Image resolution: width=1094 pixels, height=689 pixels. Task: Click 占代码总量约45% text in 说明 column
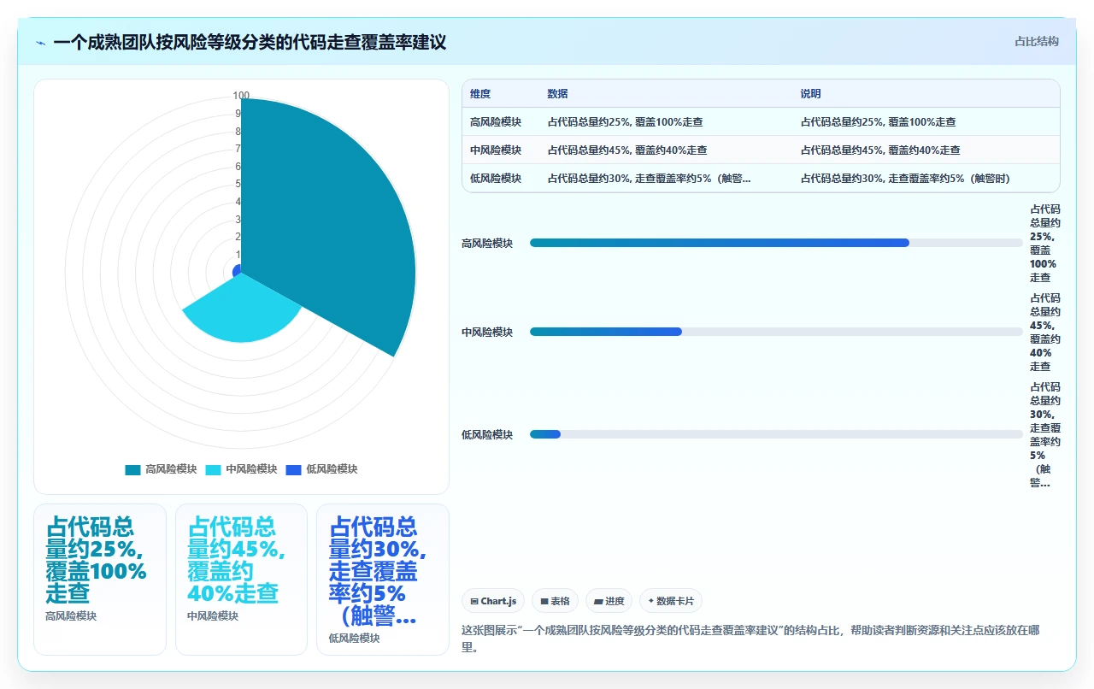click(880, 150)
